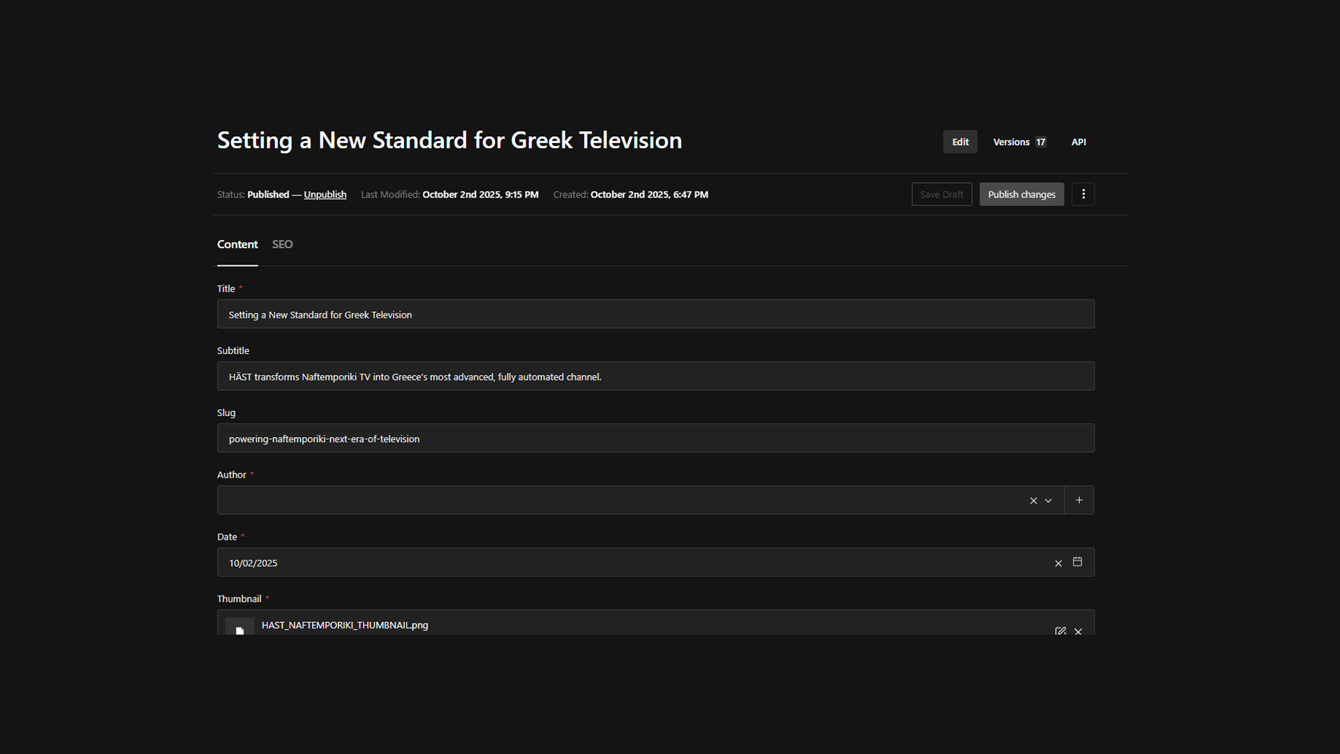Select the Content tab
Image resolution: width=1340 pixels, height=754 pixels.
pyautogui.click(x=237, y=244)
